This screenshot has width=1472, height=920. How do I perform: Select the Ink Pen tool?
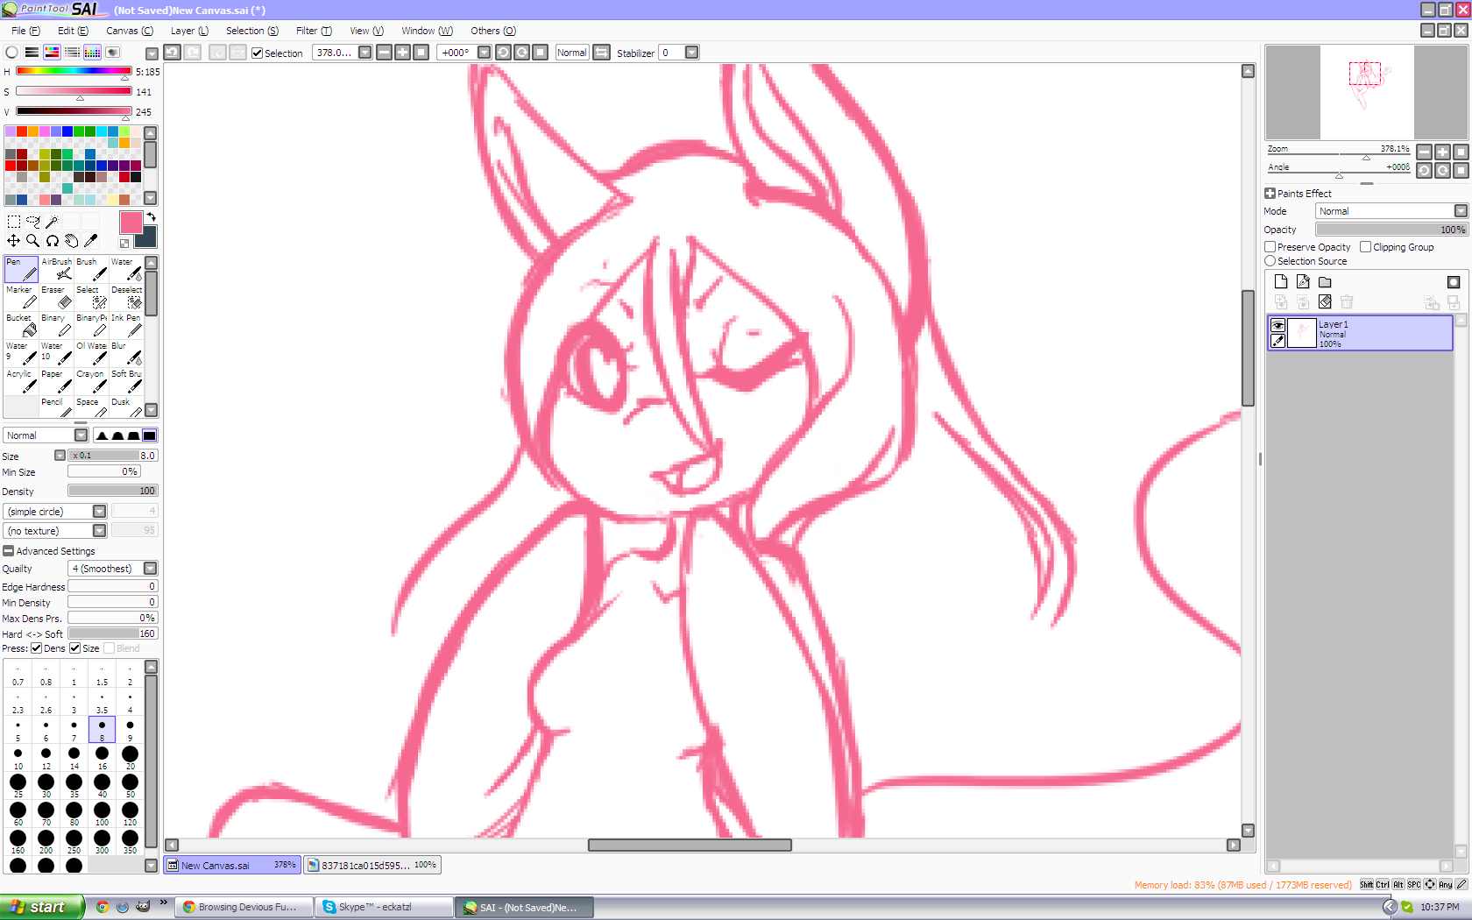pos(126,325)
